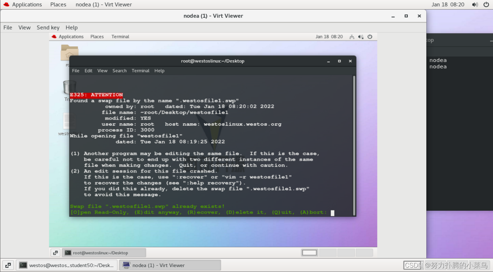493x272 pixels.
Task: Click guest power icon in top bar
Action: 370,37
